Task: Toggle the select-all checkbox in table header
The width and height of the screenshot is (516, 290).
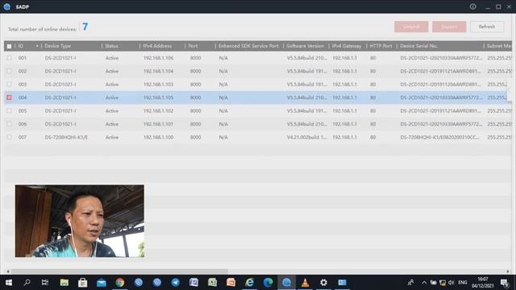Action: click(9, 46)
